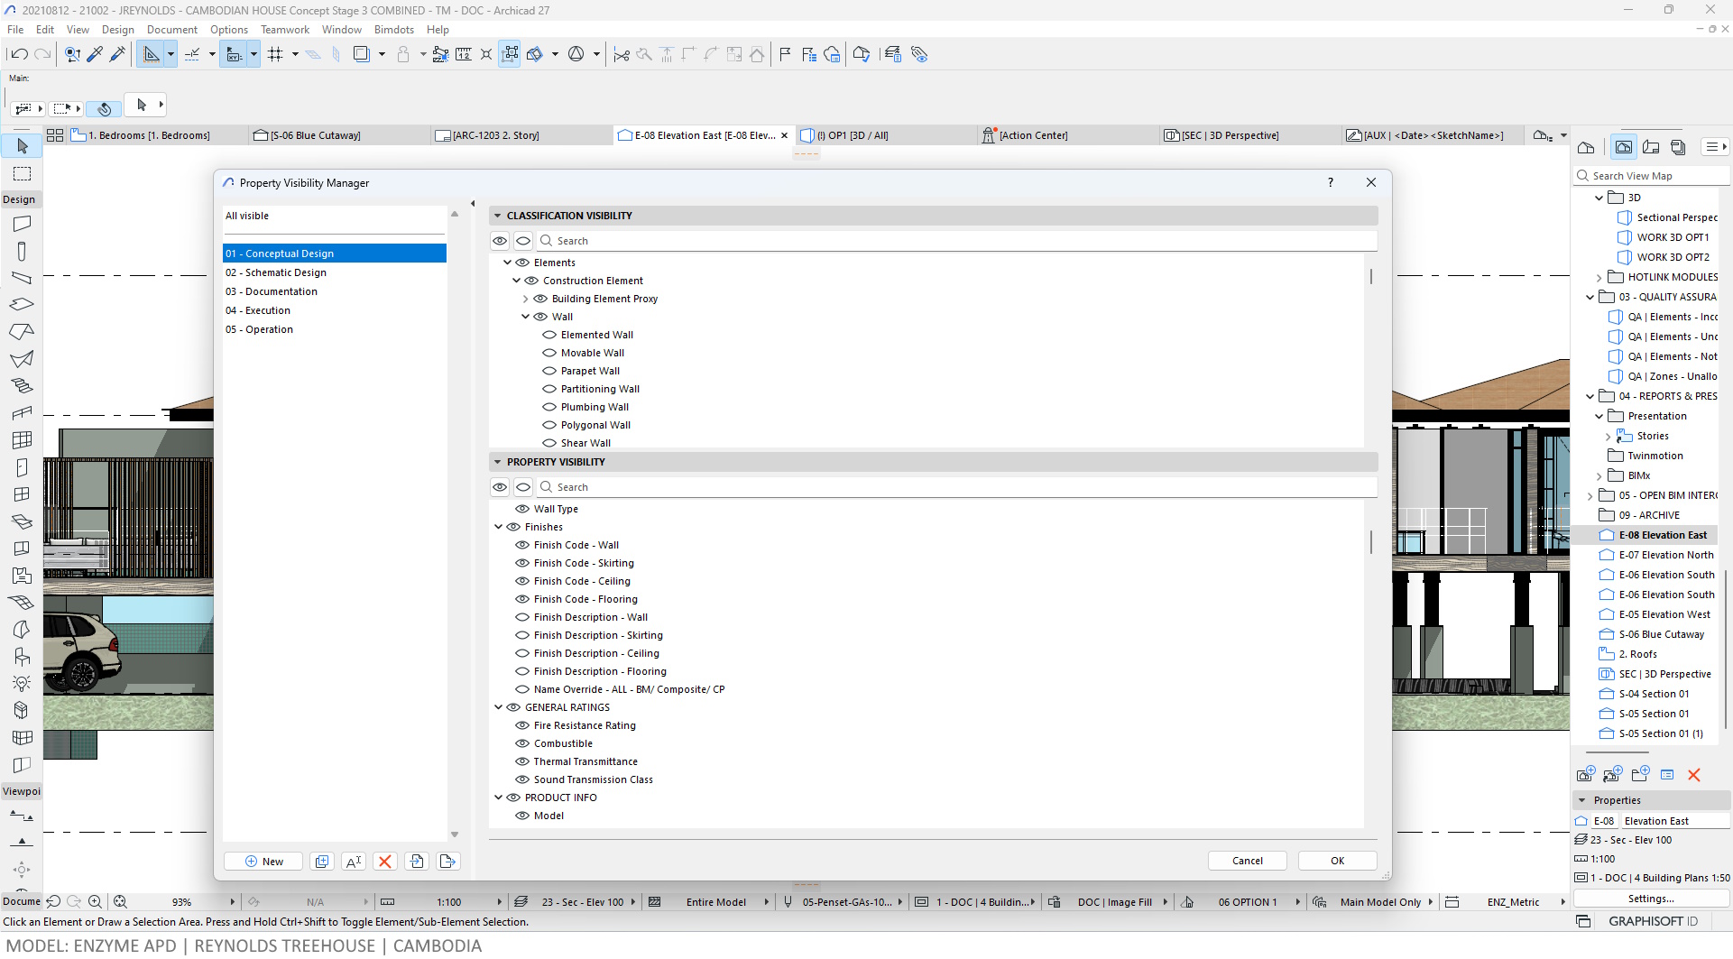Toggle visibility eye for Elemented Wall

point(549,335)
